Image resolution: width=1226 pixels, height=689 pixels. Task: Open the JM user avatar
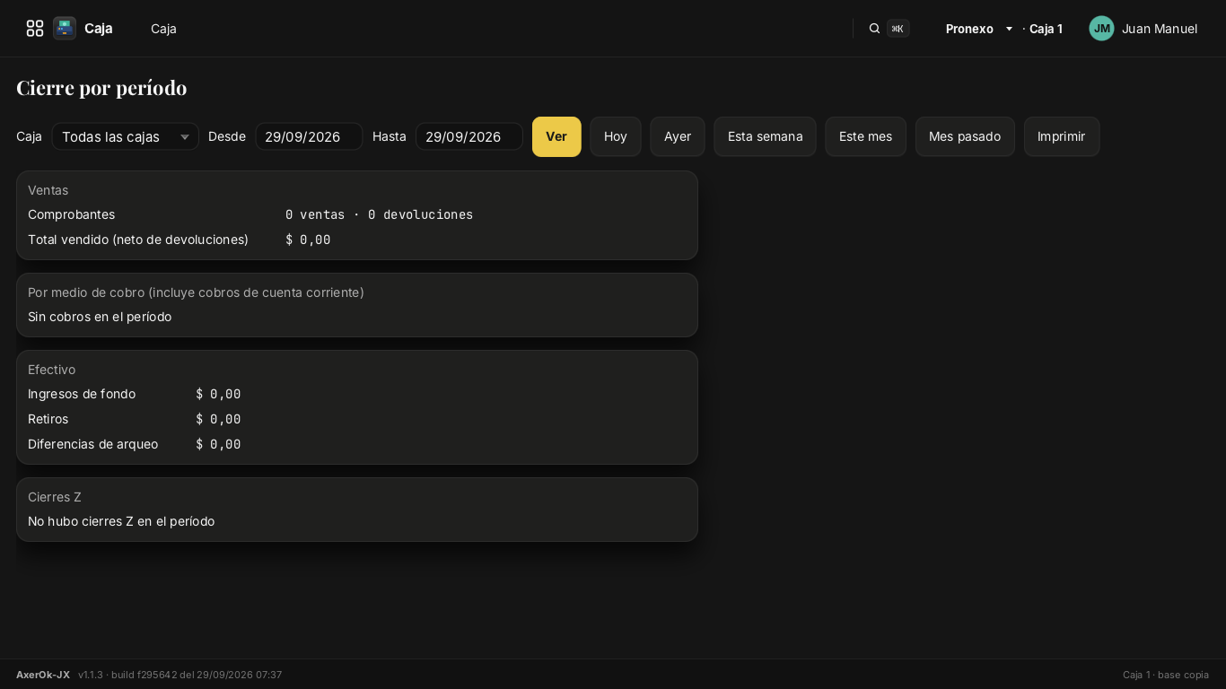1101,29
